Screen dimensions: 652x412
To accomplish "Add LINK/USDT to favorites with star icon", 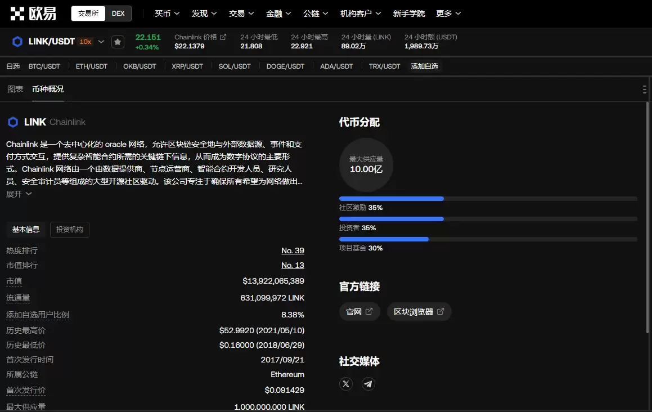I will coord(118,42).
